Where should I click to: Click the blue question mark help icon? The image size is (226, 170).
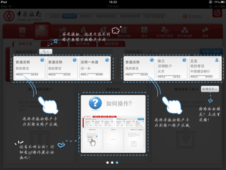coord(95,103)
